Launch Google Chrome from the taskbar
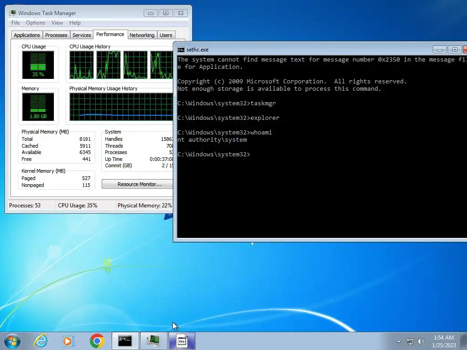 97,341
